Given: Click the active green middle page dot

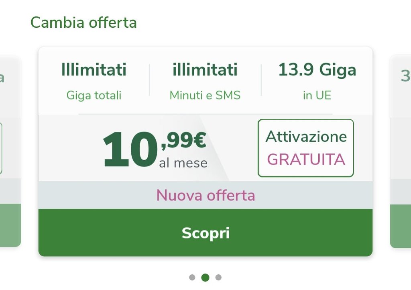Looking at the screenshot, I should [205, 277].
